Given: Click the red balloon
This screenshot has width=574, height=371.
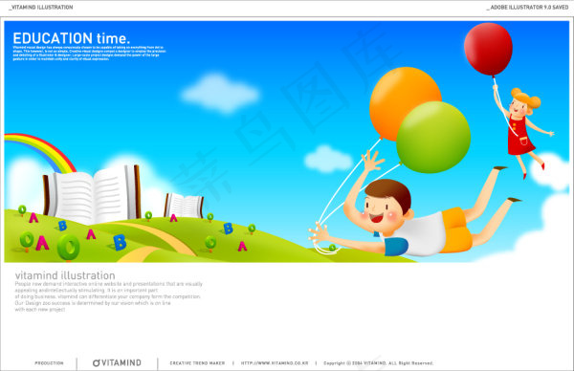Looking at the screenshot, I should (488, 49).
